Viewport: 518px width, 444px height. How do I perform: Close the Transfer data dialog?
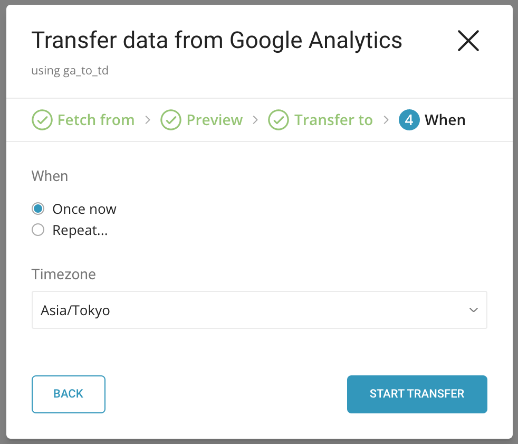point(468,41)
